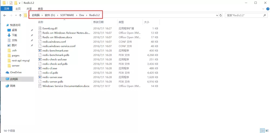The height and width of the screenshot is (133, 270).
Task: Open the server folder in sidebar
Action: pyautogui.click(x=15, y=65)
